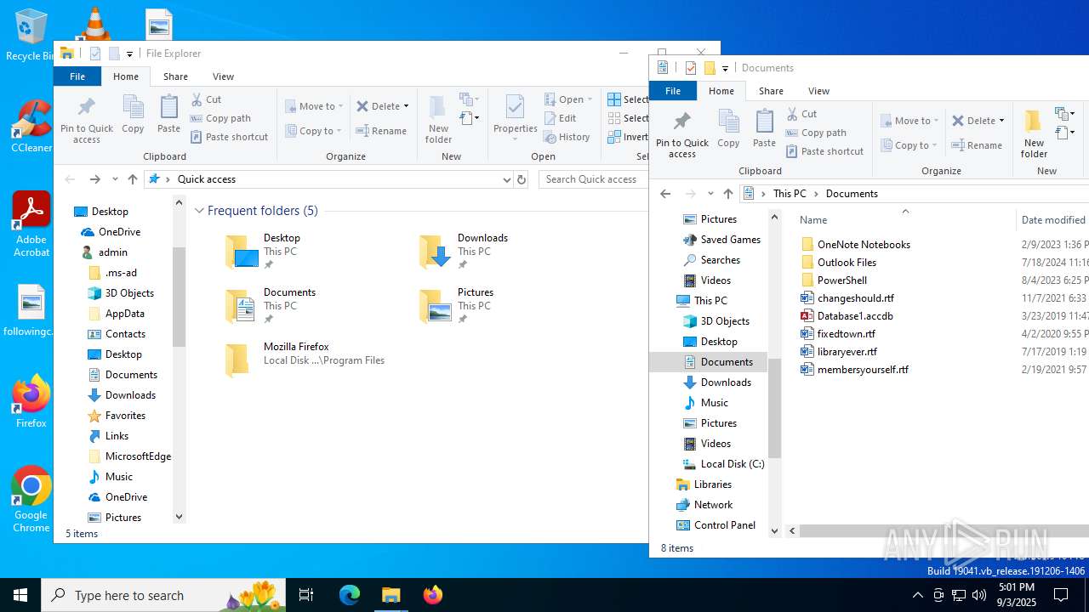Sort by Date modified column header
This screenshot has height=612, width=1089.
tap(1053, 219)
